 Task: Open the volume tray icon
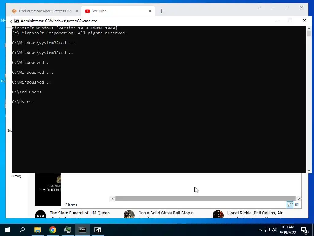[274, 230]
